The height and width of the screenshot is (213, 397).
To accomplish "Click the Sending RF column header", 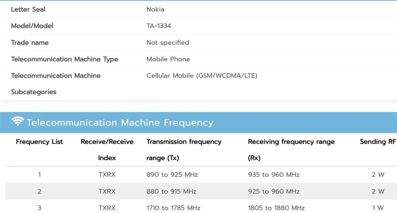I will pyautogui.click(x=378, y=142).
